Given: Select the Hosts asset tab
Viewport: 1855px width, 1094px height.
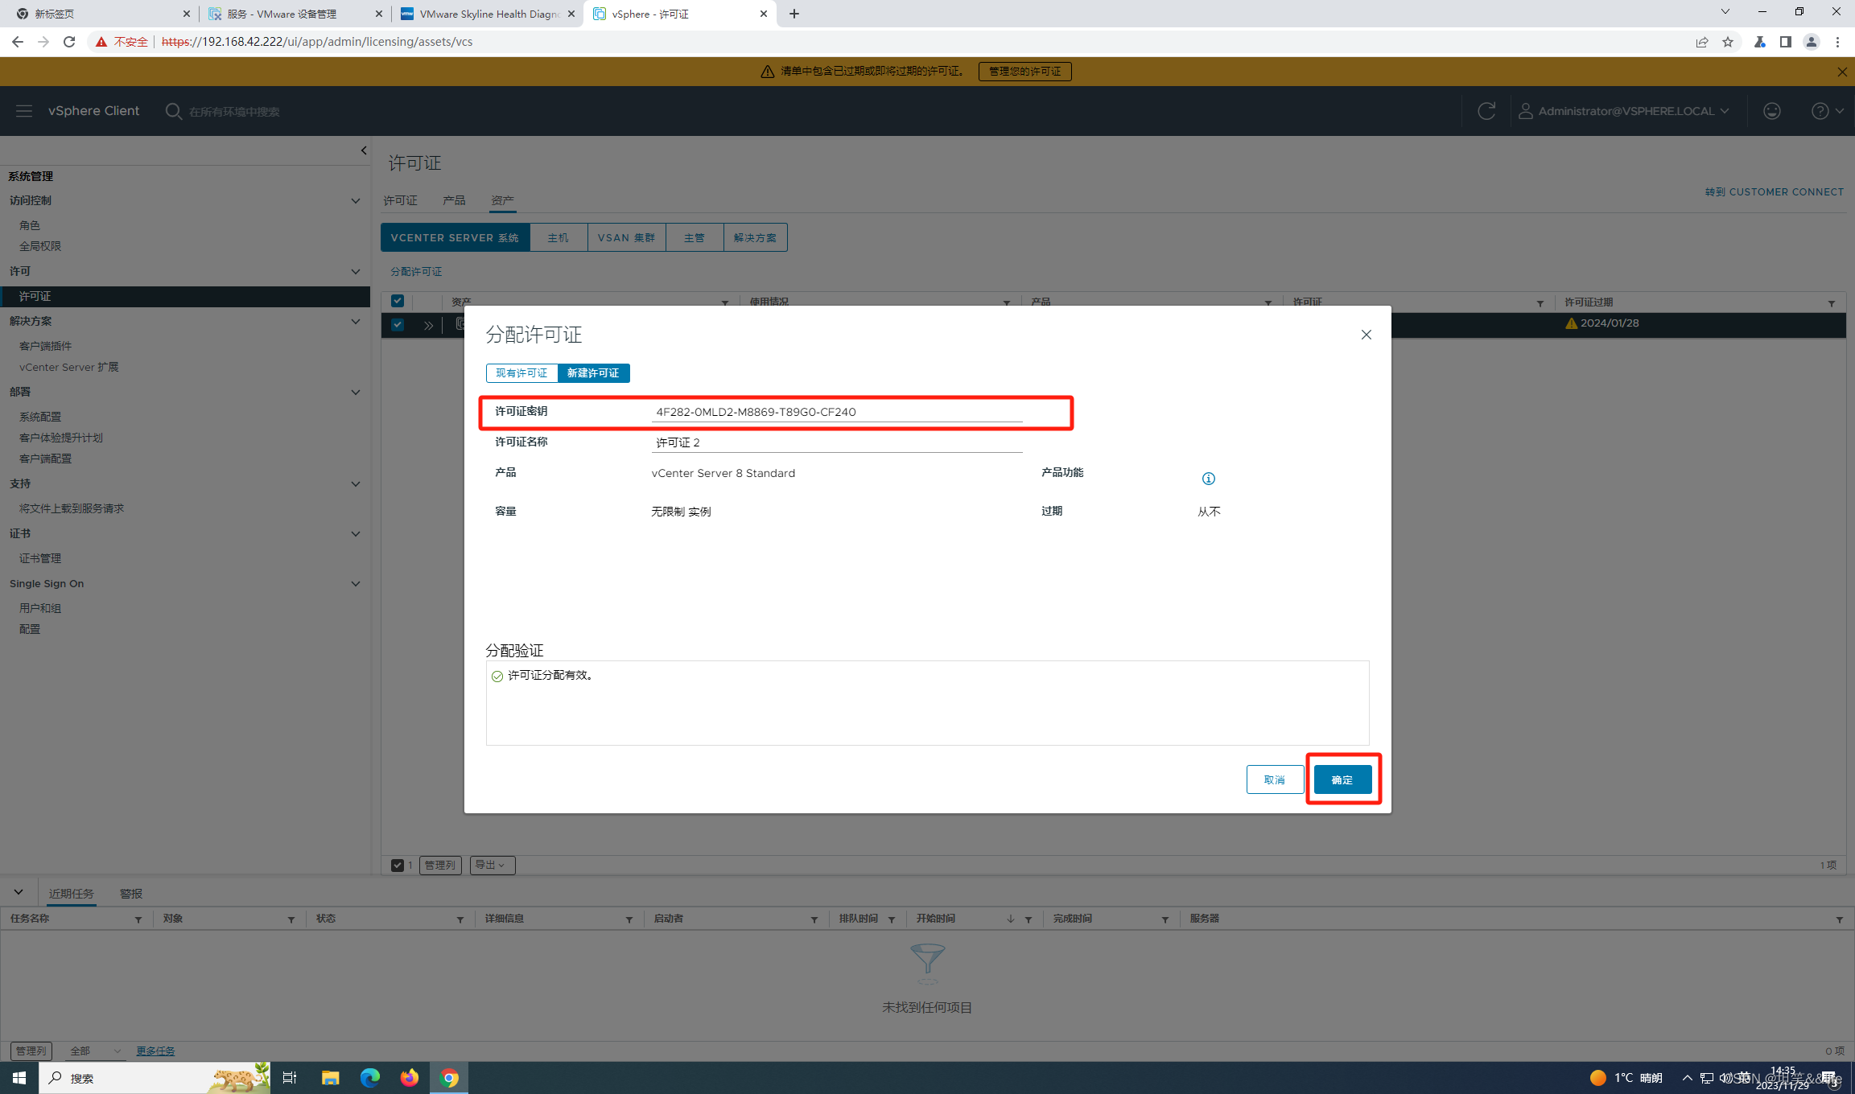Looking at the screenshot, I should pyautogui.click(x=558, y=237).
